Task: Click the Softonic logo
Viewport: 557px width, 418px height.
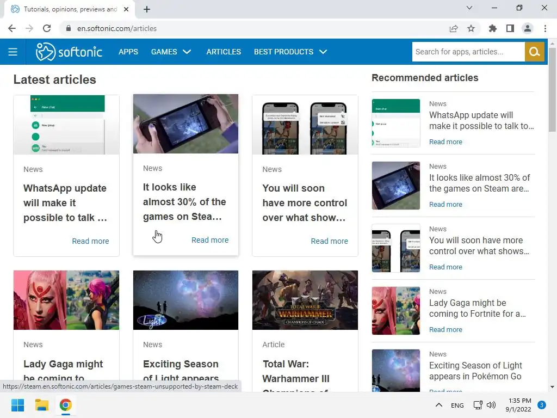Action: (69, 52)
